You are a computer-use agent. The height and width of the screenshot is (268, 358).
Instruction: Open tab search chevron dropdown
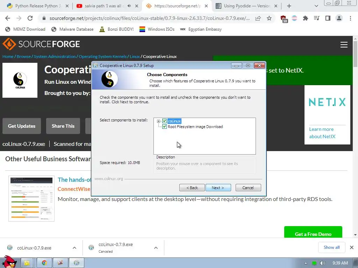point(316,6)
